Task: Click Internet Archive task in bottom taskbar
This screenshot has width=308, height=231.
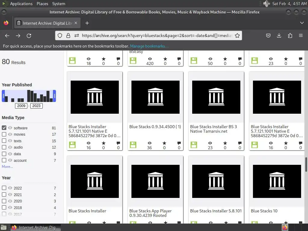Action: (35, 227)
